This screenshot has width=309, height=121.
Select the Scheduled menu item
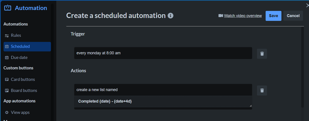point(27,47)
